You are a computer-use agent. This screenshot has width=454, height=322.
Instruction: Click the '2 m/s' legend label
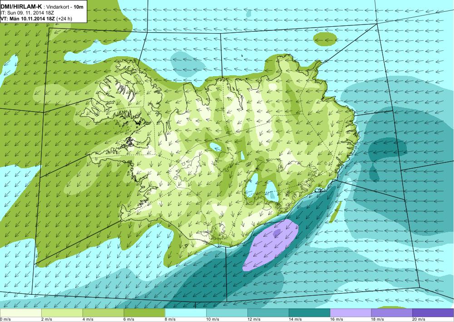click(x=47, y=319)
